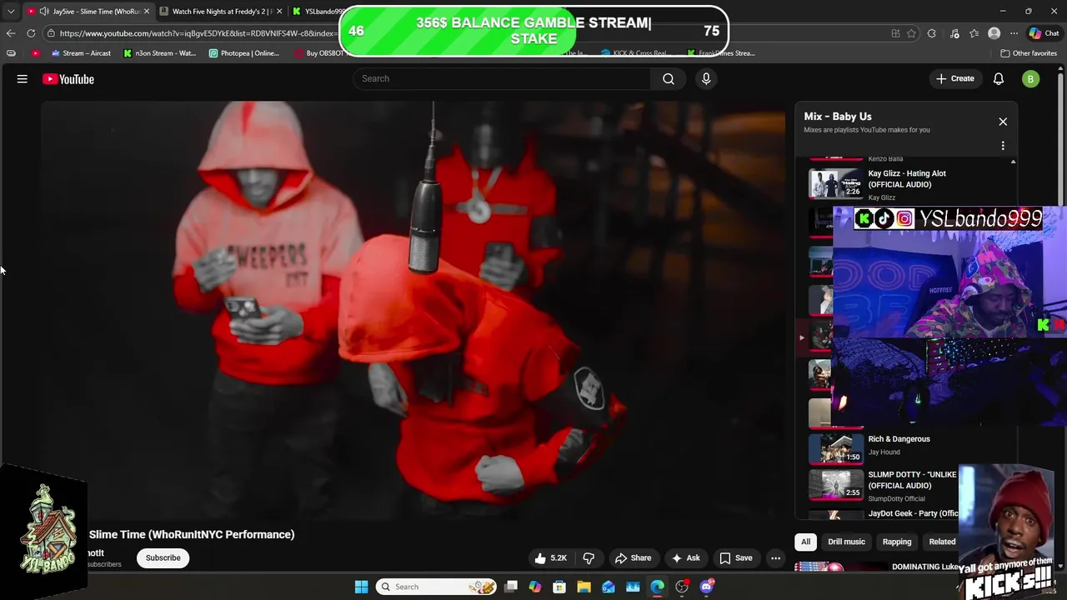The width and height of the screenshot is (1067, 600).
Task: Open Edge settings and more menu
Action: 1014,33
